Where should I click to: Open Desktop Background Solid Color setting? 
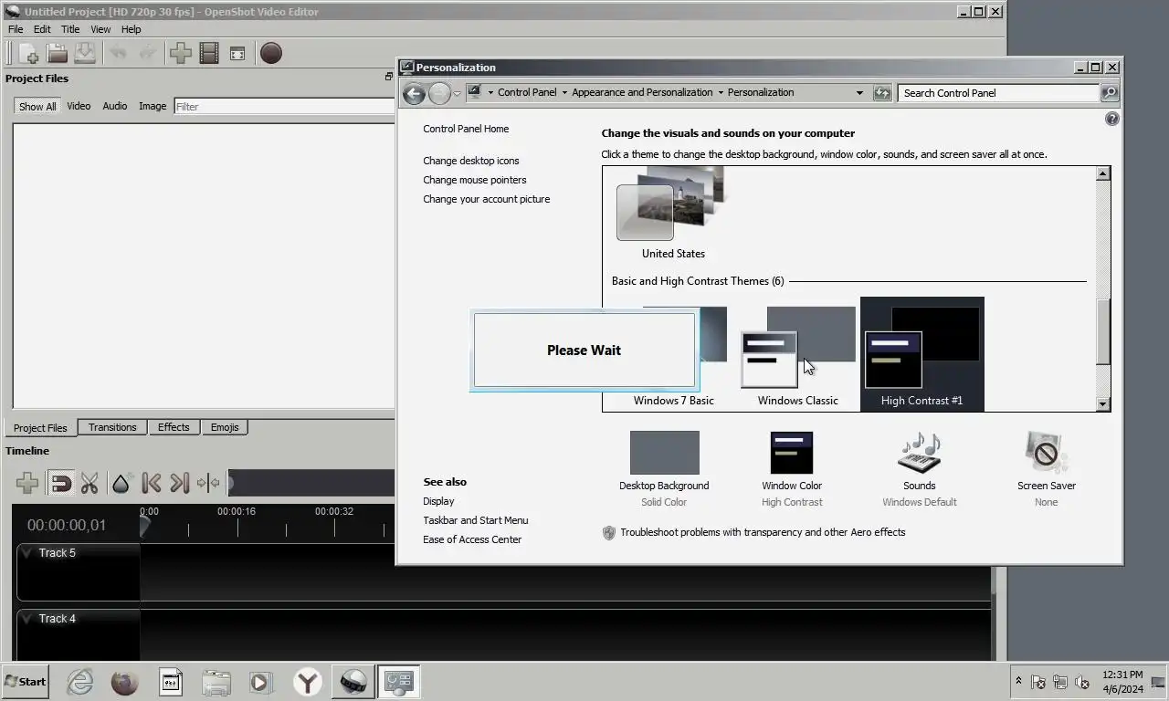664,468
